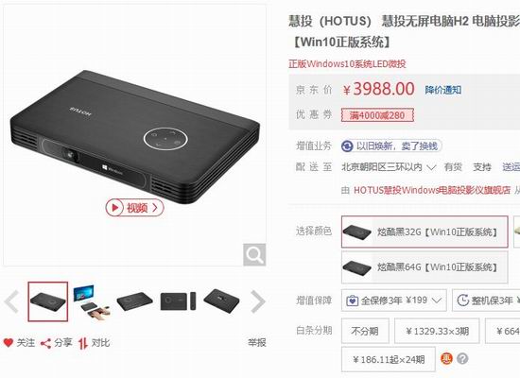Play the product 视频 video button
The height and width of the screenshot is (378, 520).
tap(134, 208)
